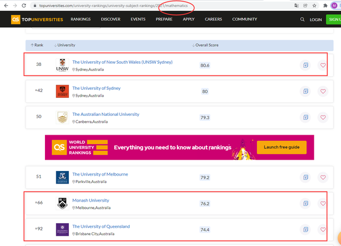The image size is (341, 246).
Task: Open The University of Queensland link
Action: point(101,227)
